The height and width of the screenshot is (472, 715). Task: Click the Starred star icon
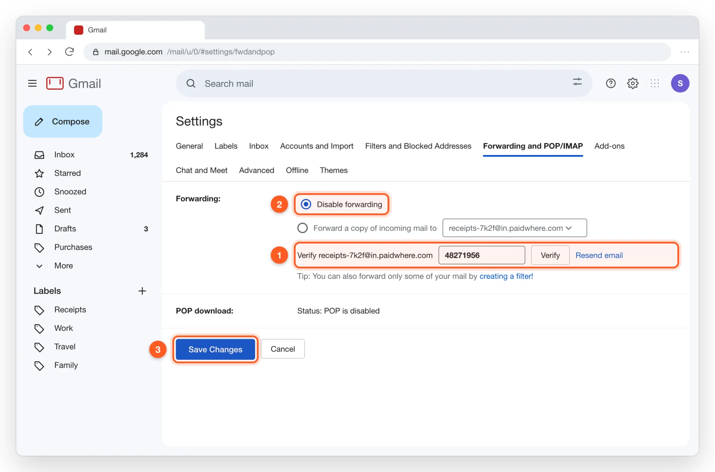(39, 173)
